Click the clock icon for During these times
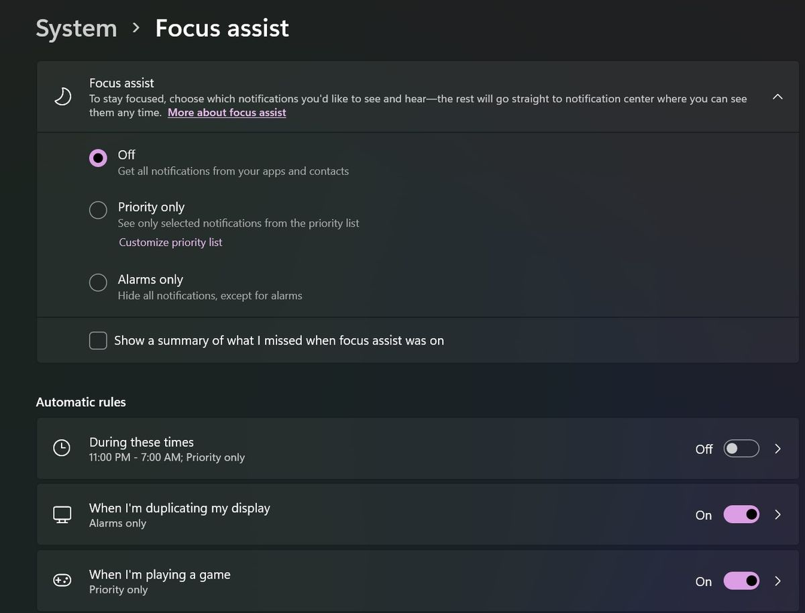This screenshot has width=805, height=613. [62, 449]
